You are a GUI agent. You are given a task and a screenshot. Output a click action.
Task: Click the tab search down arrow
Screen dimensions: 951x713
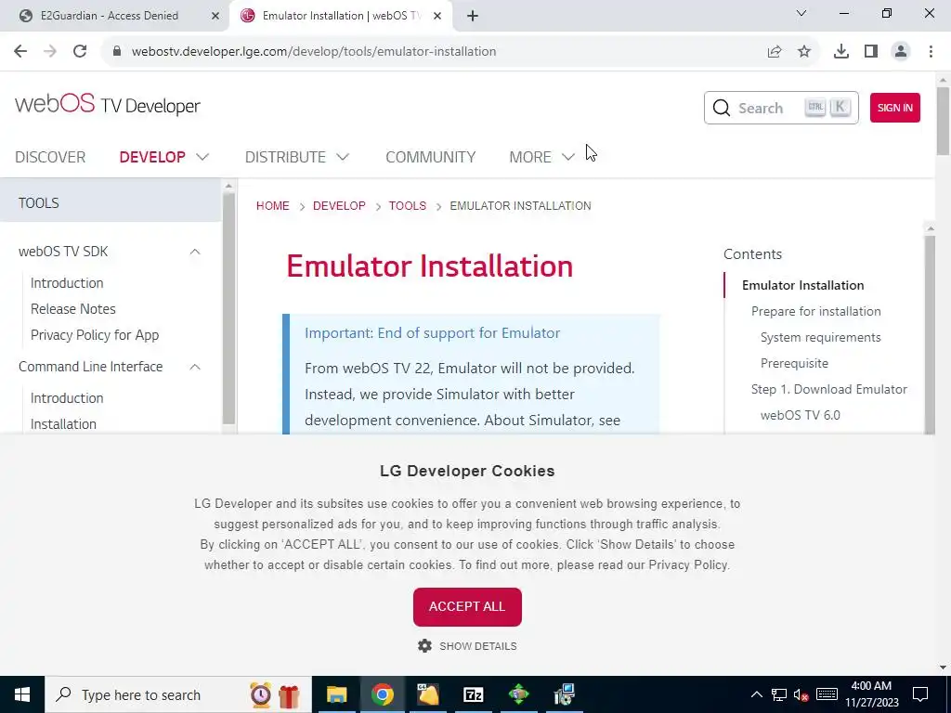tap(801, 13)
